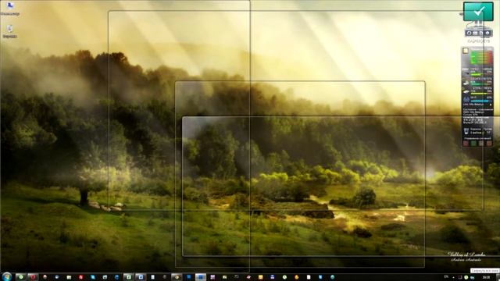The image size is (500, 281).
Task: Open the purple icon in the taskbar
Action: [212, 277]
